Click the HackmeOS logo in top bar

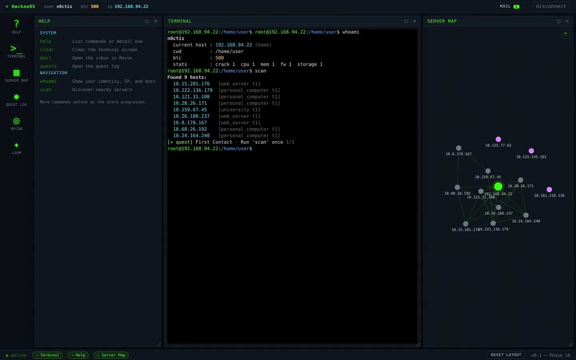20,6
